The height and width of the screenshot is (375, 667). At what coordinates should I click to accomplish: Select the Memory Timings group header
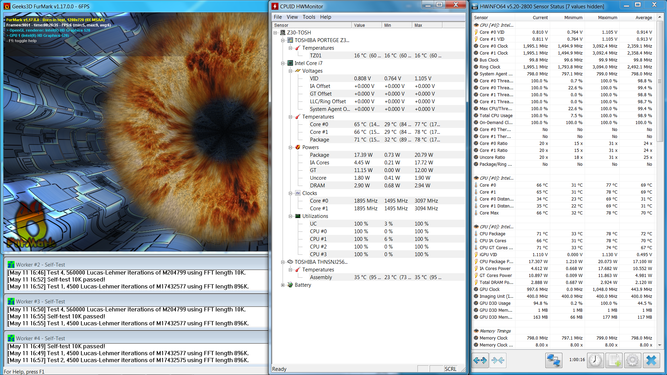pyautogui.click(x=563, y=331)
